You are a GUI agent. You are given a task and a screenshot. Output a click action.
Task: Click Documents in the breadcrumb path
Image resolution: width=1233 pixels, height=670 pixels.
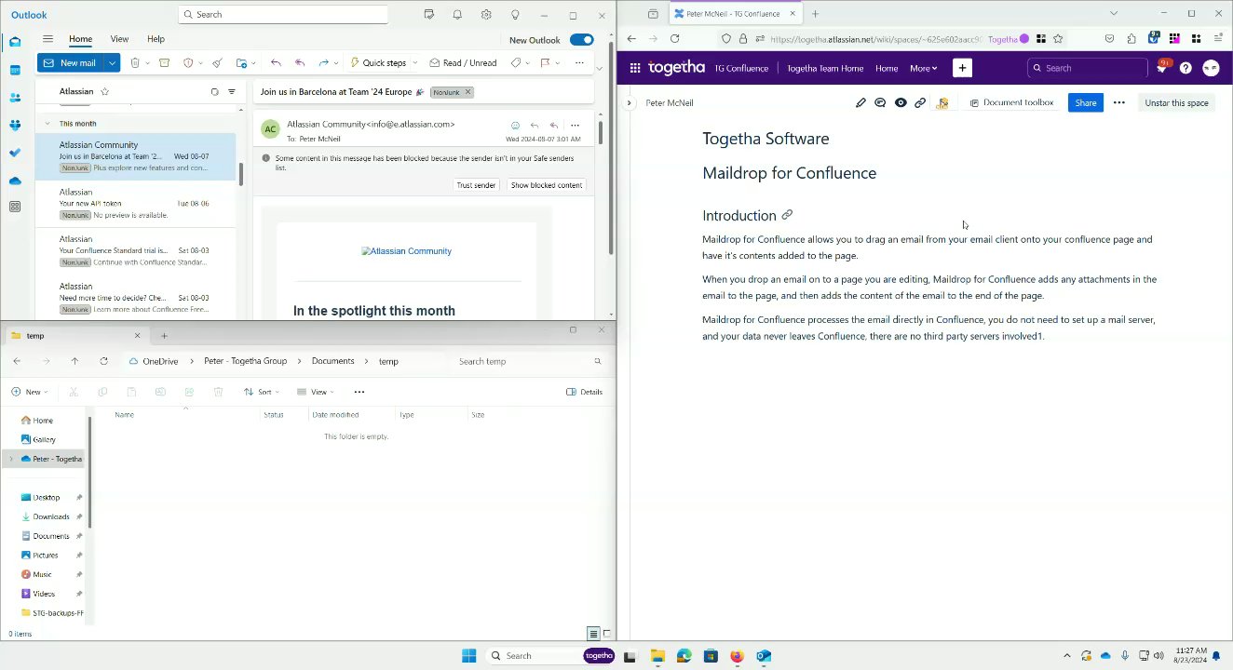pos(332,361)
